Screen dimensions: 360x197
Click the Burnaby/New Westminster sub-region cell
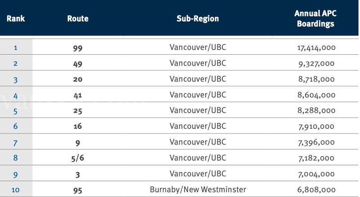[x=198, y=190]
